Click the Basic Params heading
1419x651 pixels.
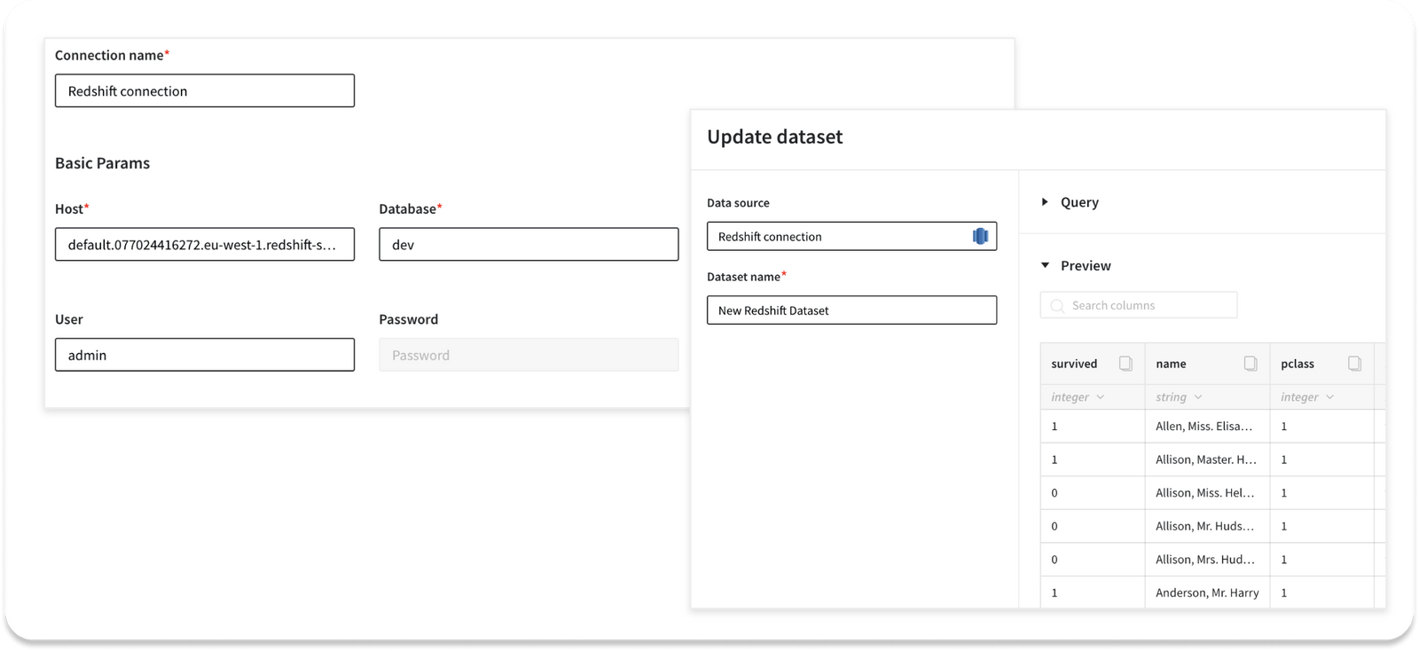click(x=102, y=163)
